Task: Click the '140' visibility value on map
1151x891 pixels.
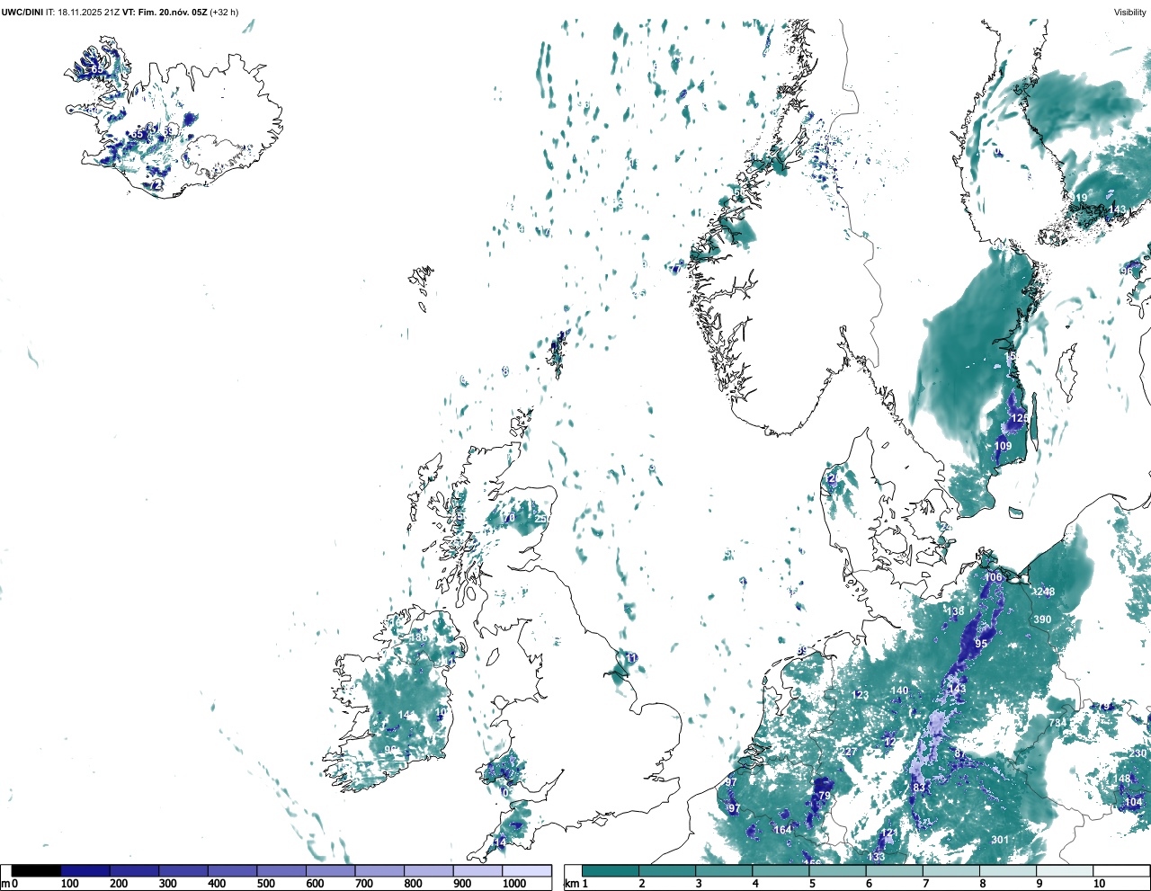Action: click(x=900, y=691)
